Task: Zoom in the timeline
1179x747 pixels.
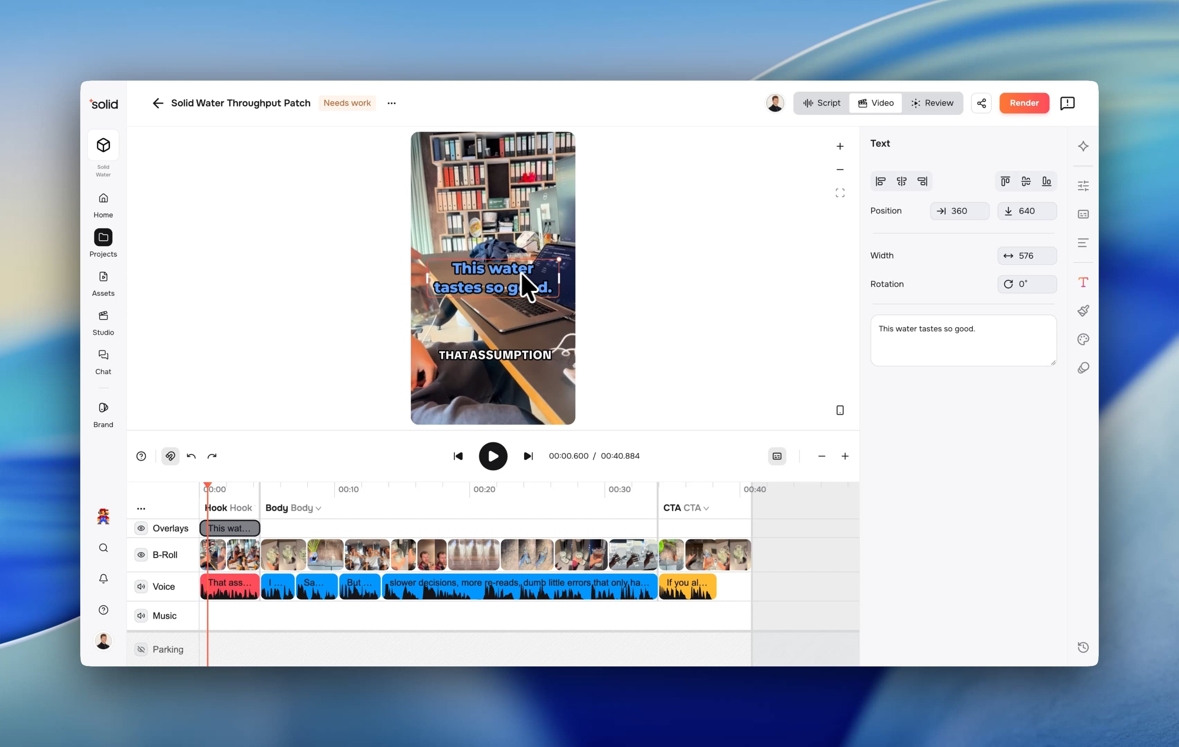Action: point(845,456)
